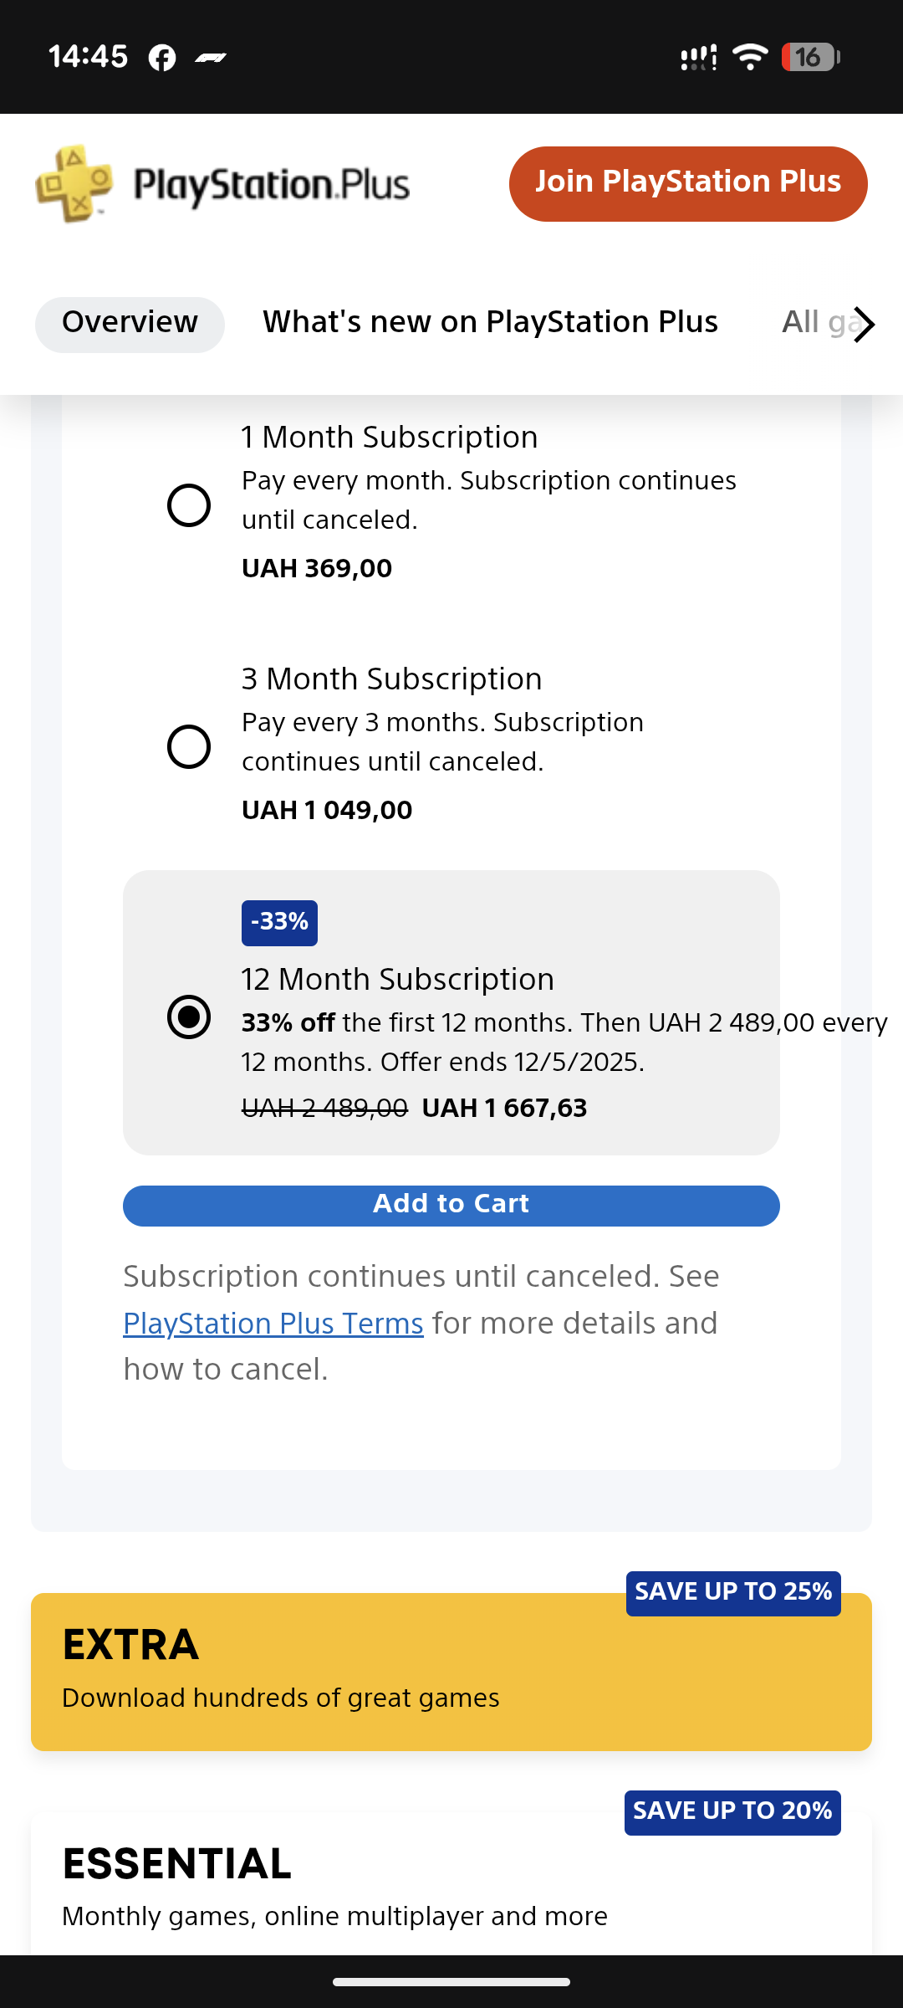Tap the home indicator bar
903x2008 pixels.
[451, 1982]
